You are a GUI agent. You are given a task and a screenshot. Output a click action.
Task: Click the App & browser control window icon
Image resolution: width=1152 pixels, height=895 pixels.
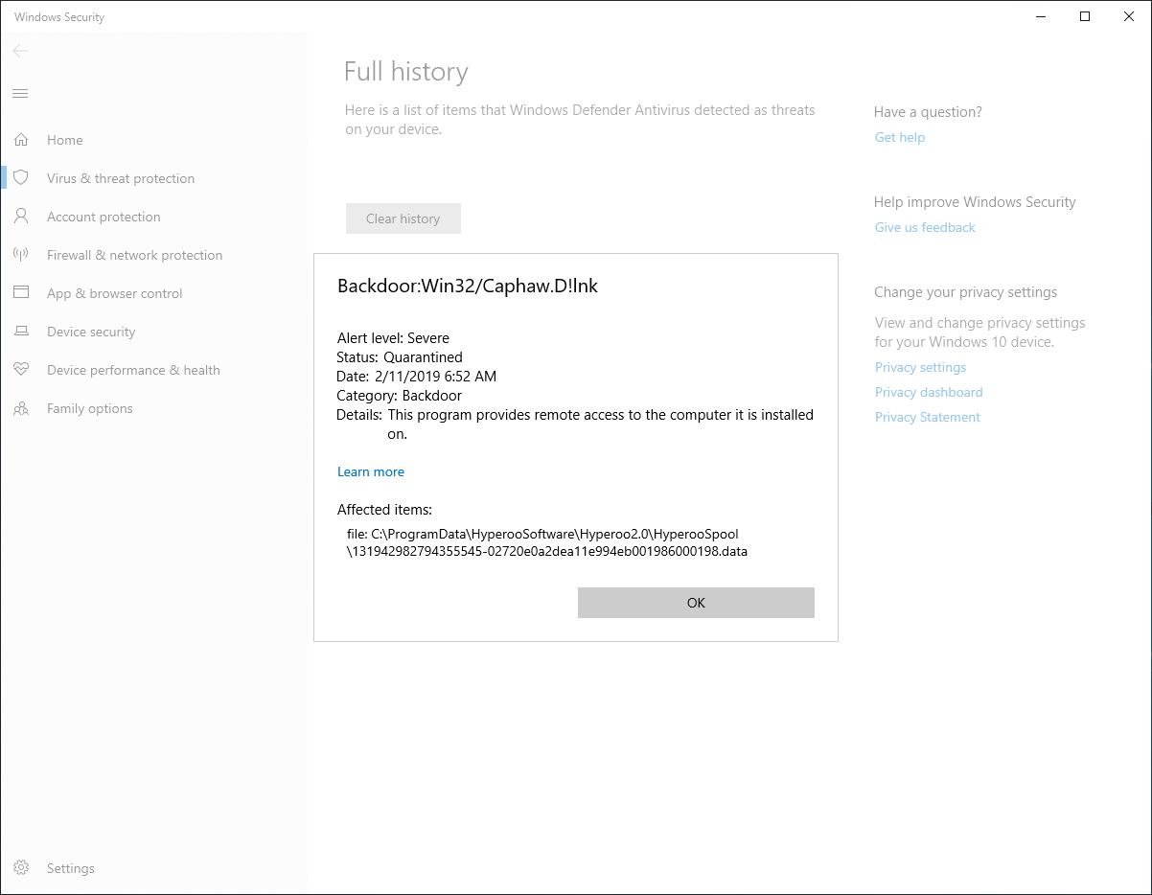[21, 293]
